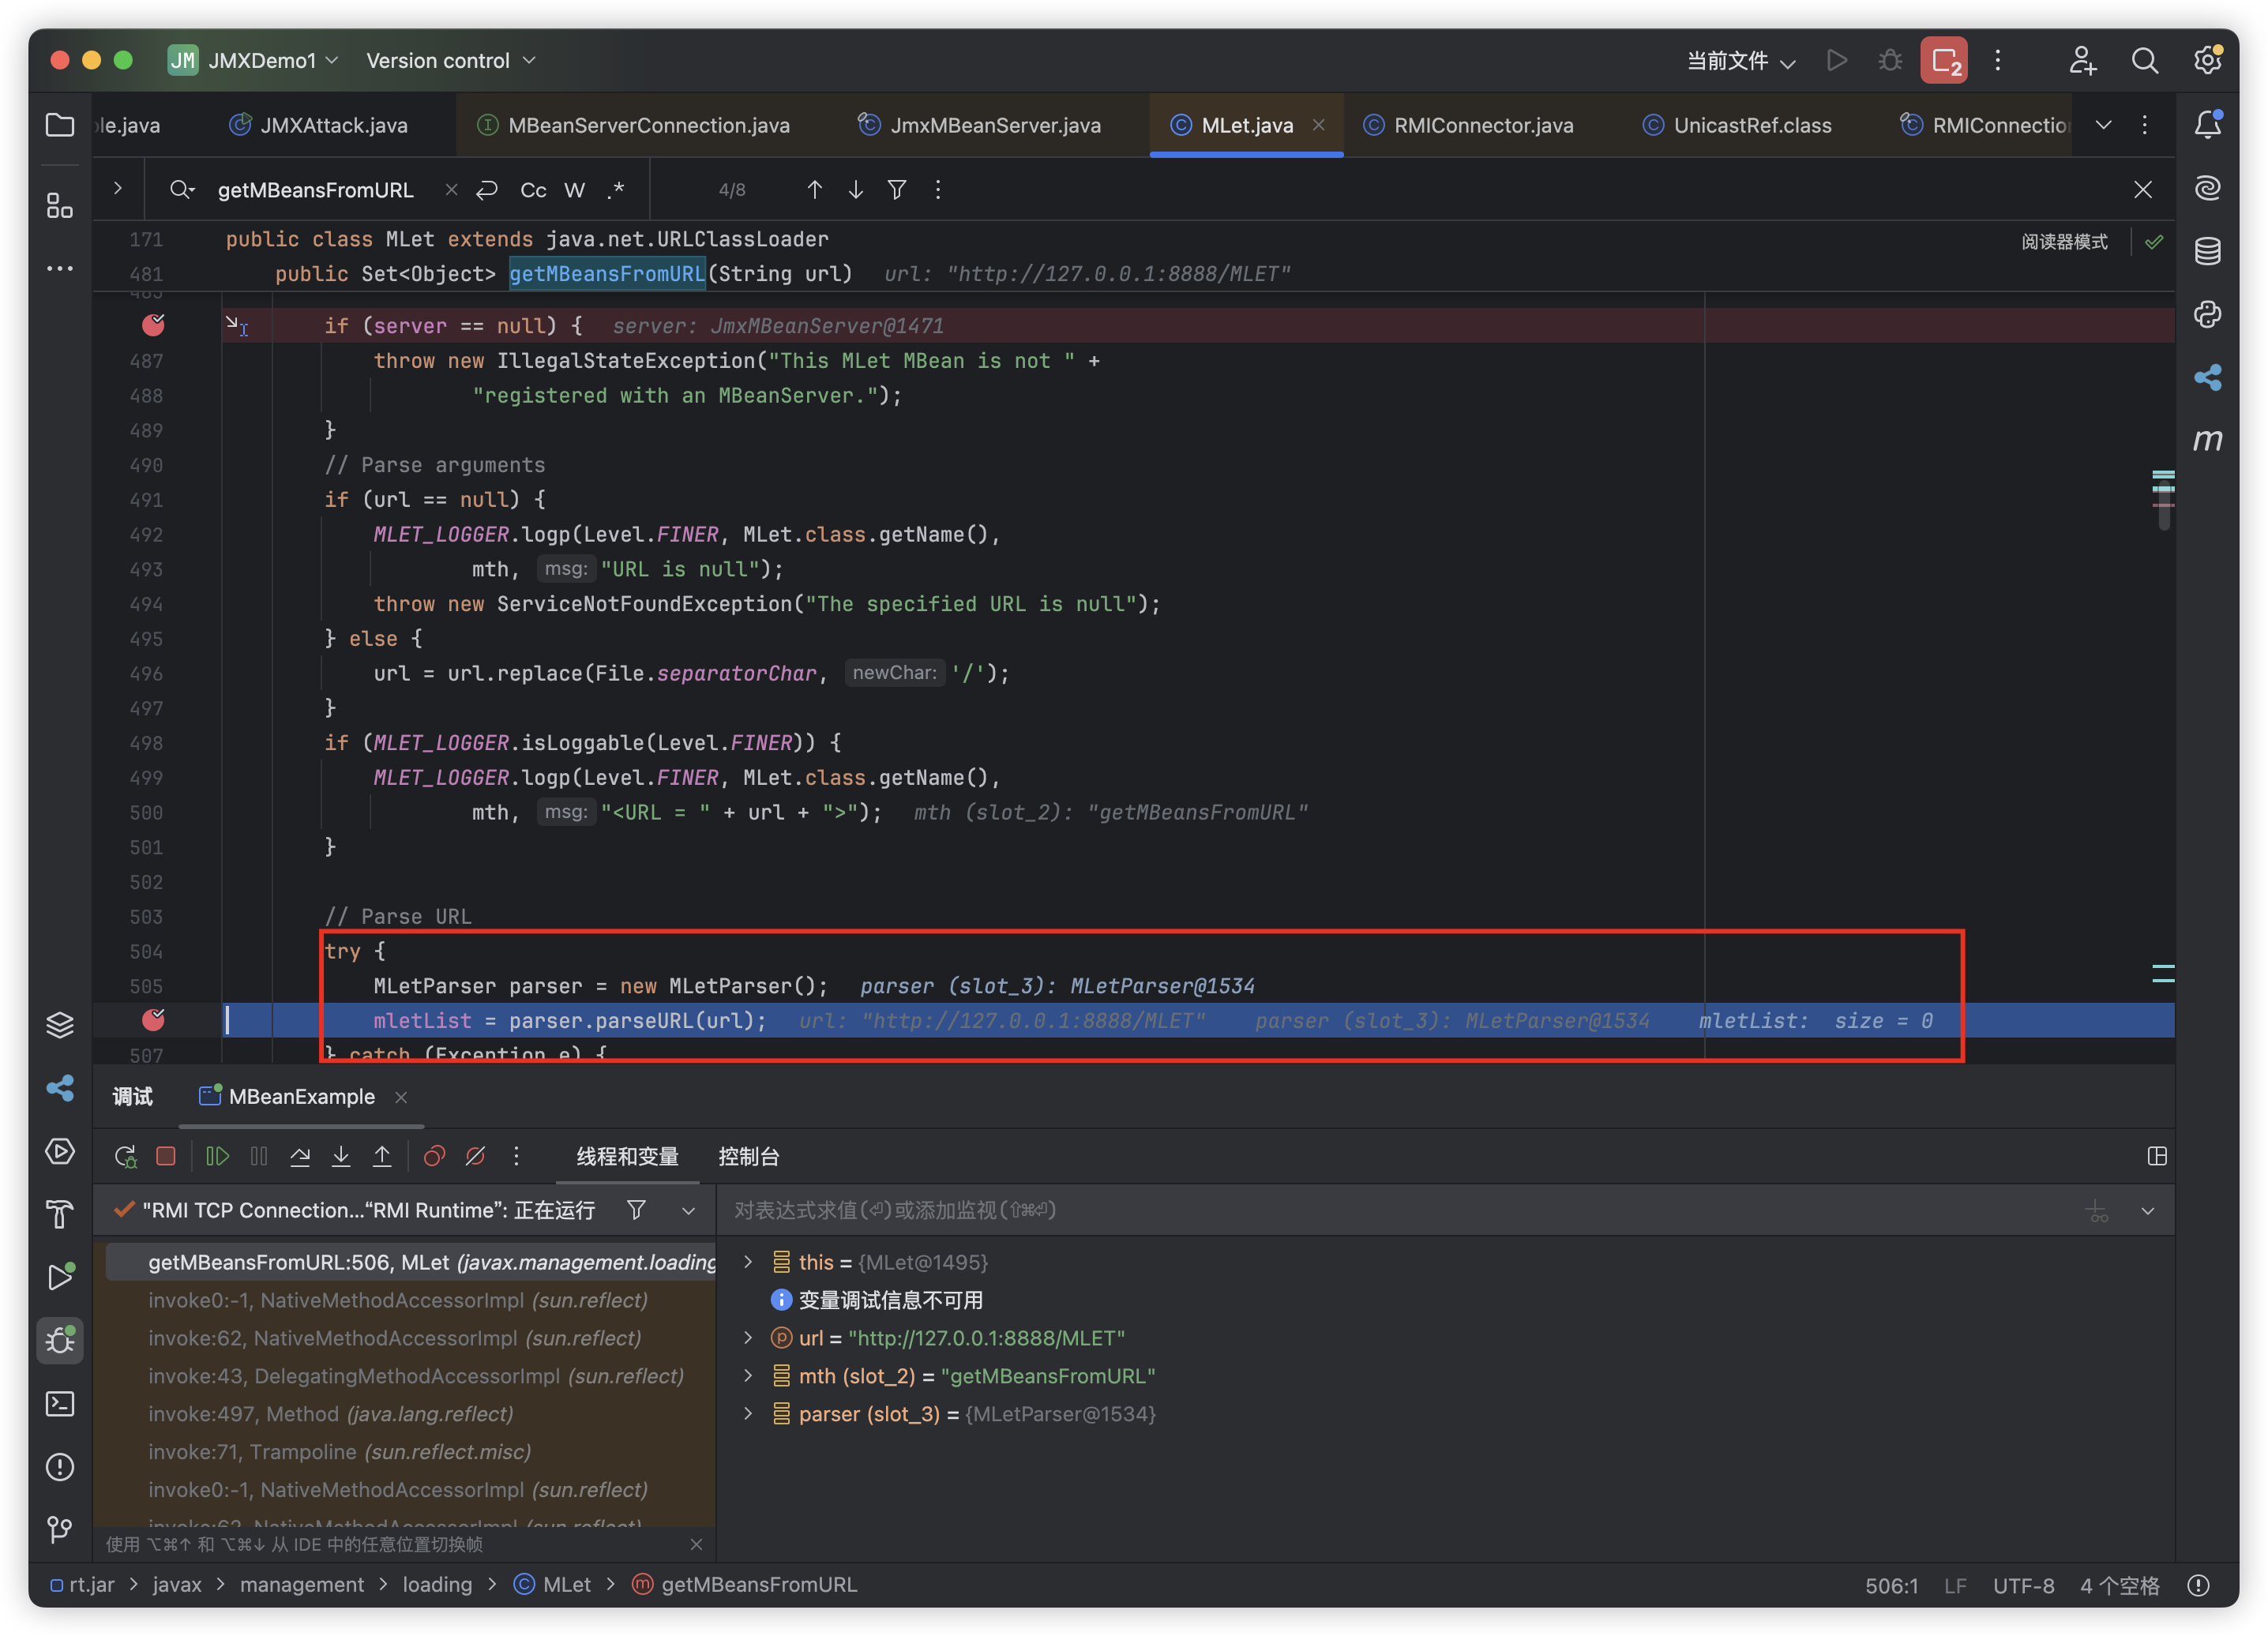
Task: Open the Database tool window
Action: (x=2207, y=251)
